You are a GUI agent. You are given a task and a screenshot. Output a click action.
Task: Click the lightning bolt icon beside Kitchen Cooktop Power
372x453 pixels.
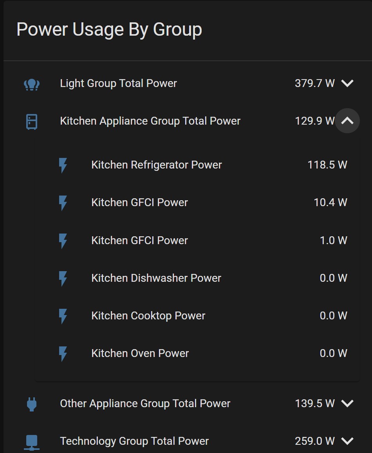[63, 315]
